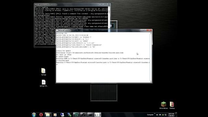
Task: Select the sponge 1.8 jar file icon
Action: point(44,83)
